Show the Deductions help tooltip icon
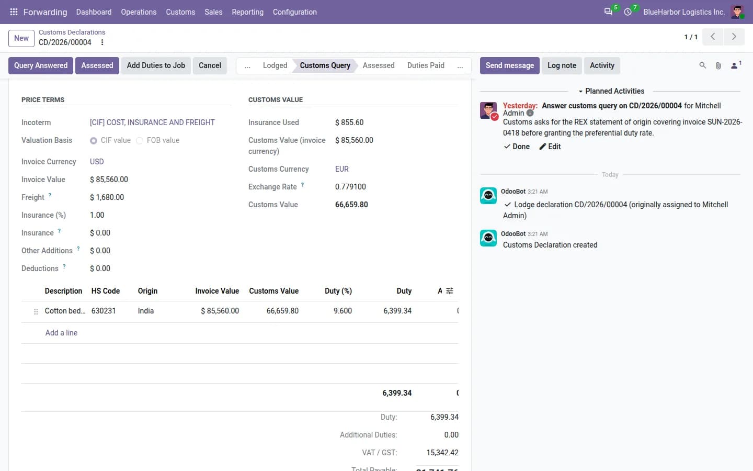The height and width of the screenshot is (471, 753). point(64,266)
